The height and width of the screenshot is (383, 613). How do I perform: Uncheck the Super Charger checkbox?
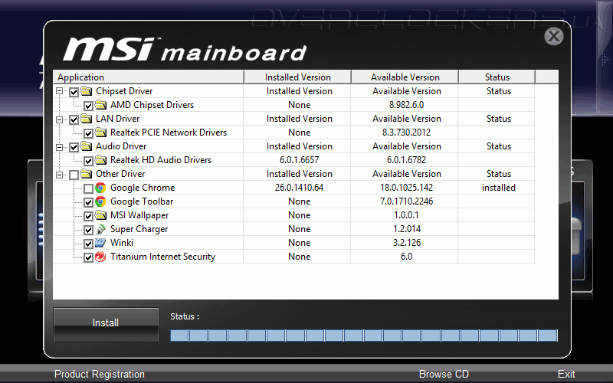(x=88, y=230)
